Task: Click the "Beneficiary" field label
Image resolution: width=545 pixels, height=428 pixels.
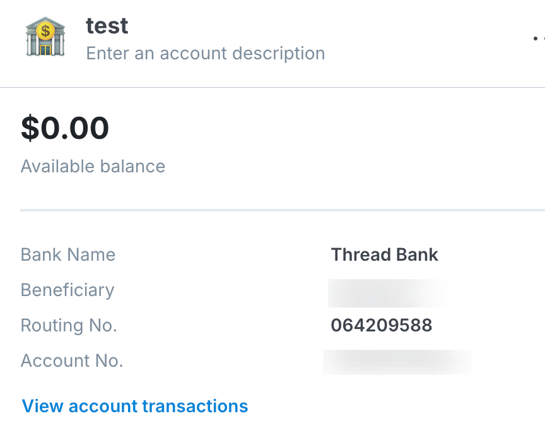Action: pos(67,290)
